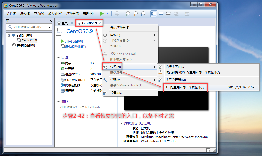262x156 pixels.
Task: Click 配置文件 path CentOS6.9.vmx text
Action: (x=174, y=137)
